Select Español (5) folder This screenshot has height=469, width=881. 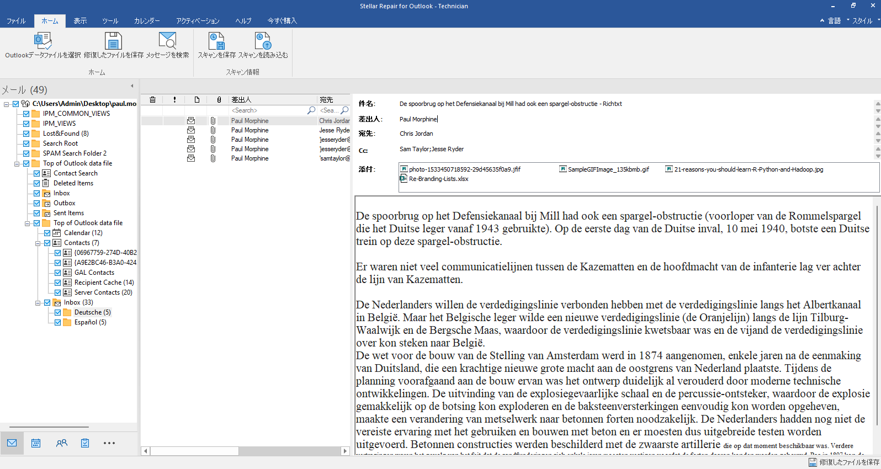tap(90, 322)
